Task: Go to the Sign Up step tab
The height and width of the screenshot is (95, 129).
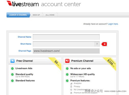Action: pos(36,15)
